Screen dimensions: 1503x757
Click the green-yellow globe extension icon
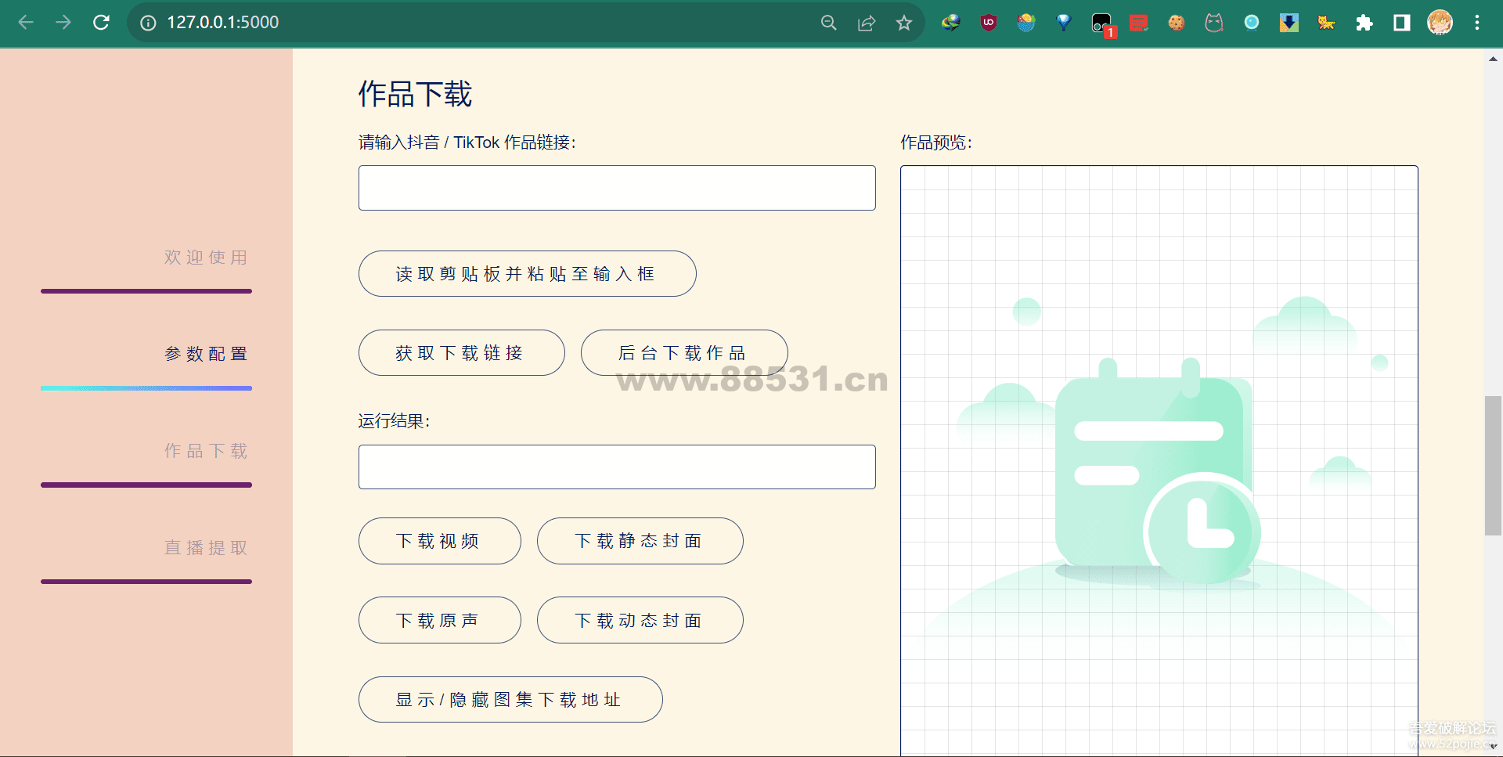(951, 23)
